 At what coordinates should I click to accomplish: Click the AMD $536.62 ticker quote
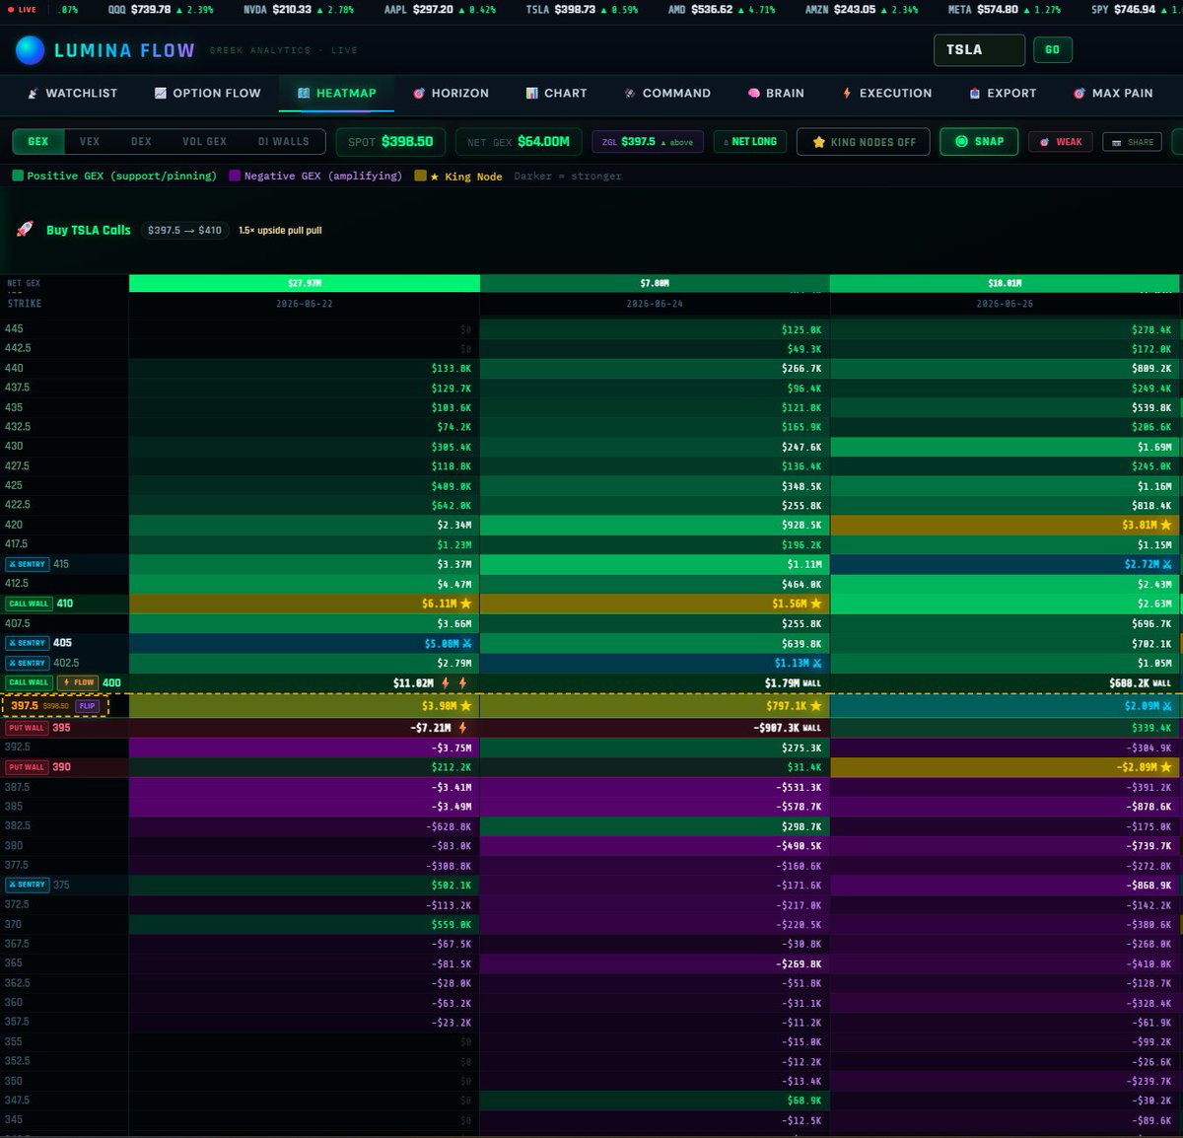[x=722, y=9]
